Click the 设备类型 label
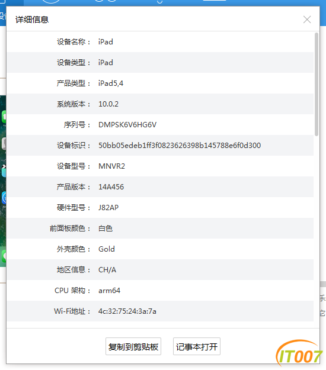The height and width of the screenshot is (370, 326). click(73, 63)
